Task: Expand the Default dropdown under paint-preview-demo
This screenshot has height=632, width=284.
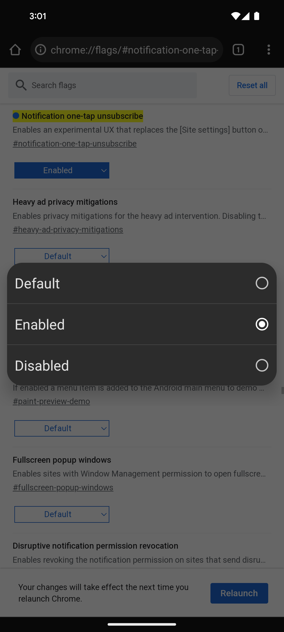Action: 62,428
